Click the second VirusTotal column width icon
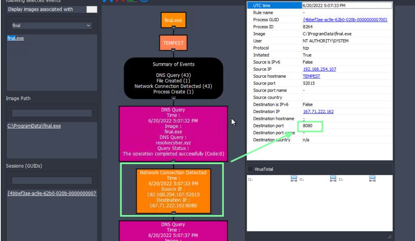Screen dimensions: 415x241 click(333, 179)
